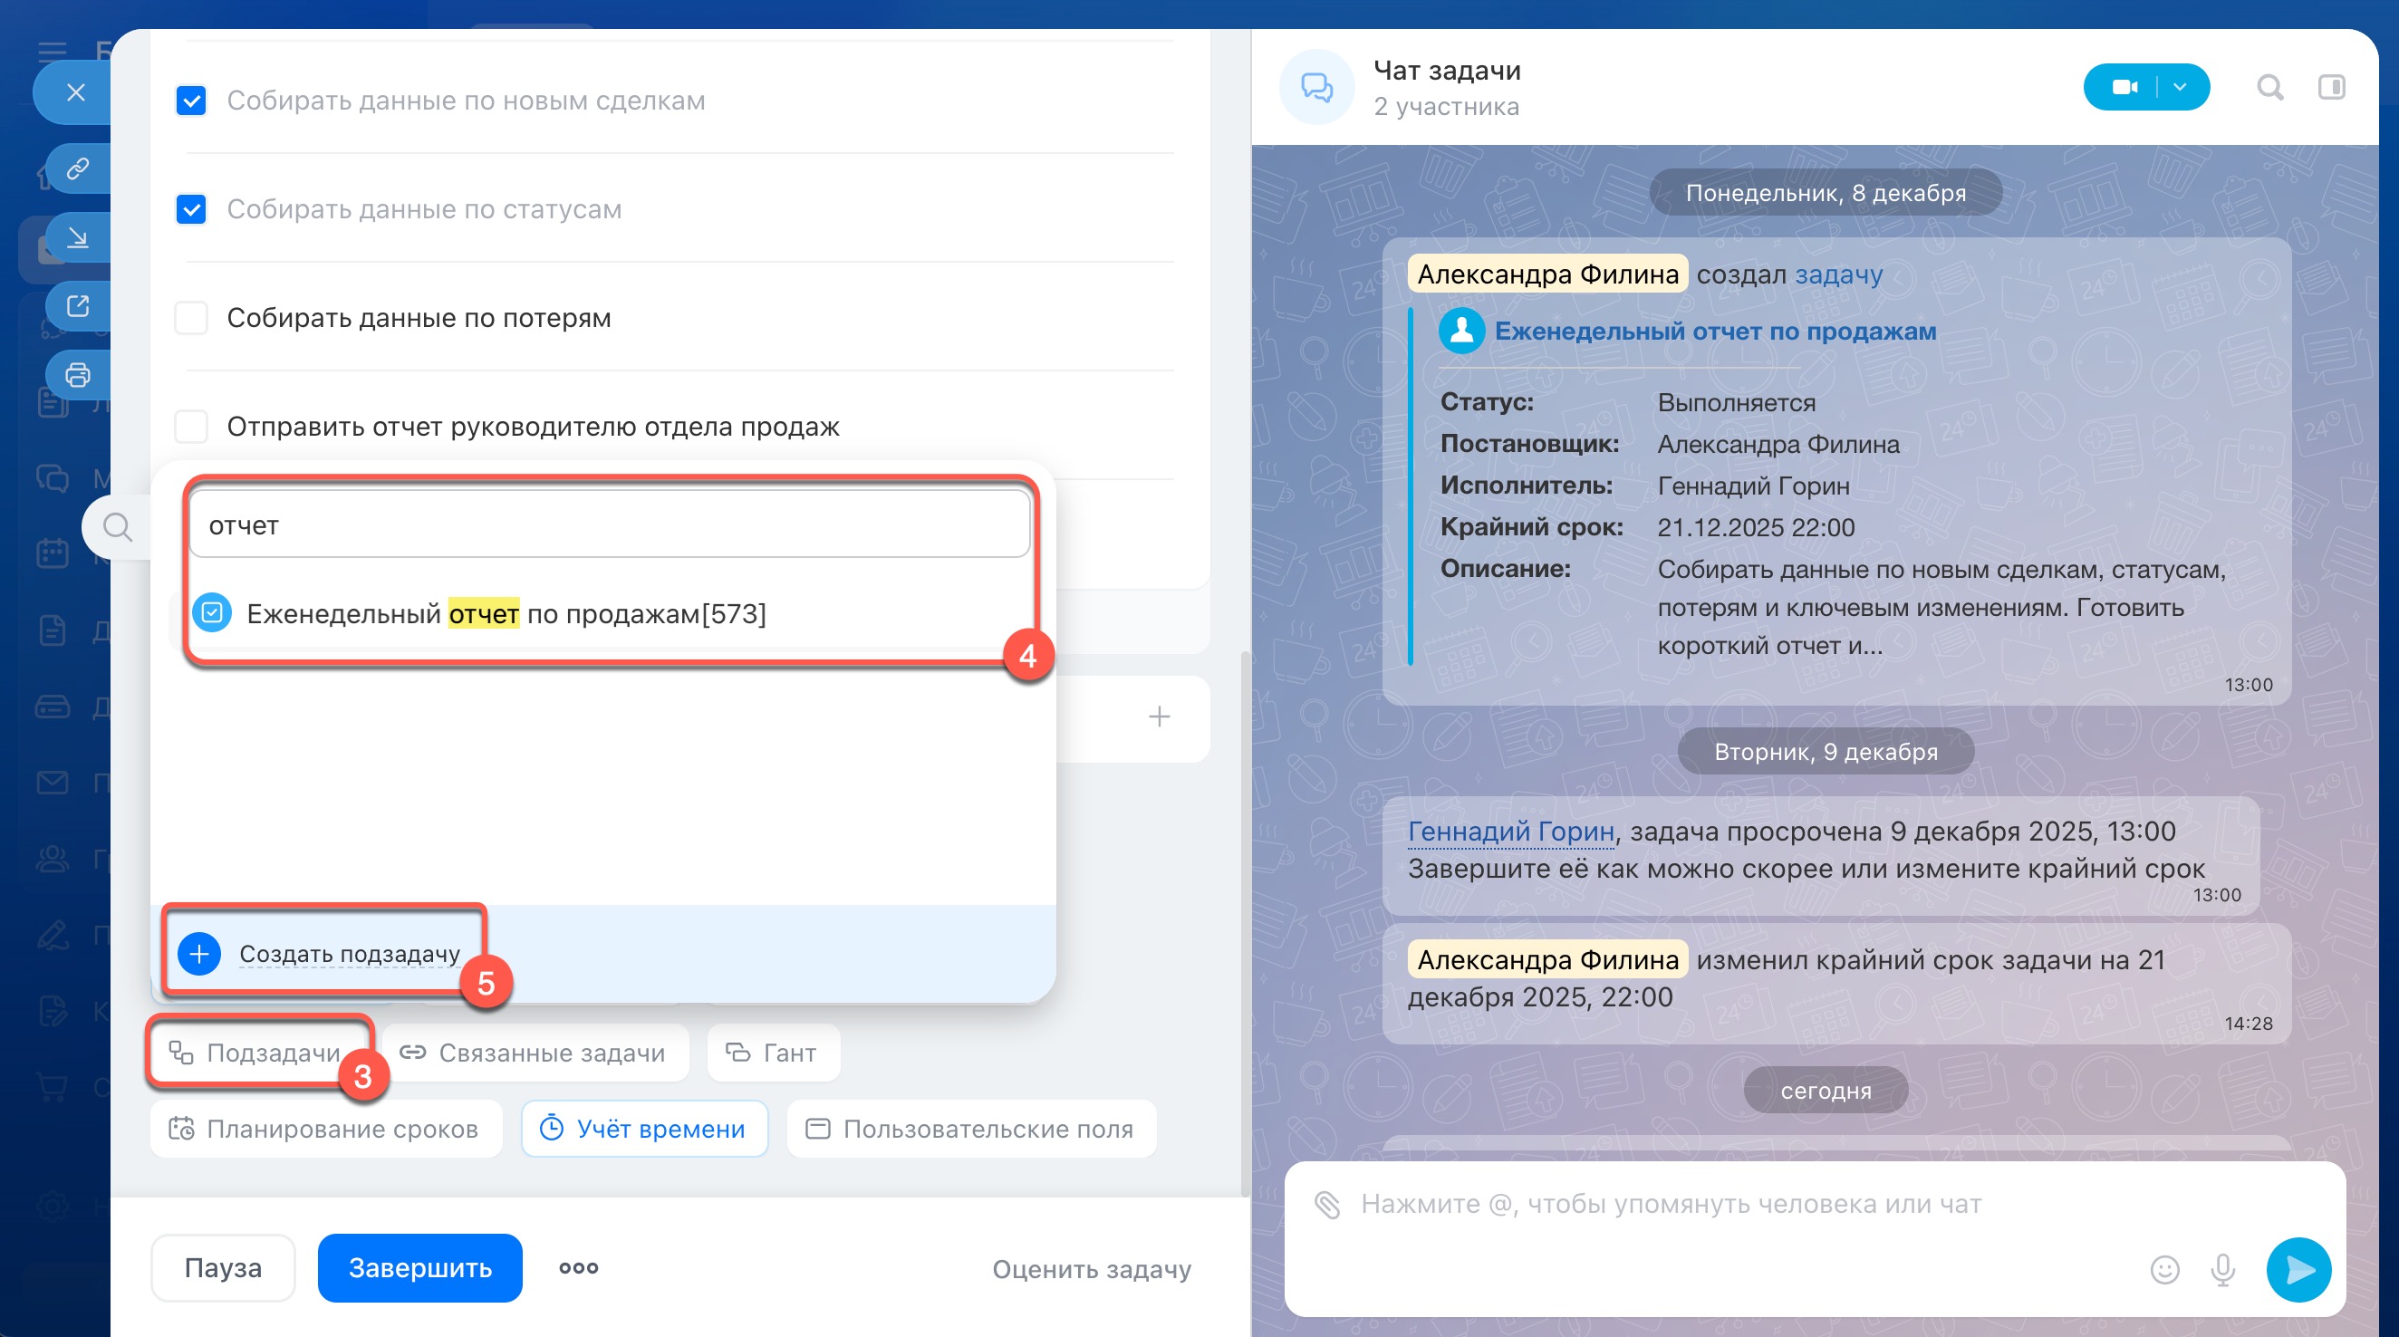The height and width of the screenshot is (1337, 2399).
Task: Click the subtask search field containing "отчет"
Action: [609, 525]
